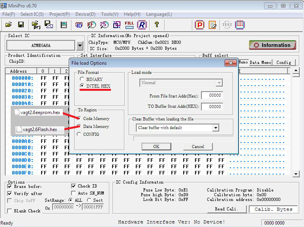Viewport: 304px width, 227px height.
Task: Toggle the Check ID checkbox
Action: (x=74, y=186)
